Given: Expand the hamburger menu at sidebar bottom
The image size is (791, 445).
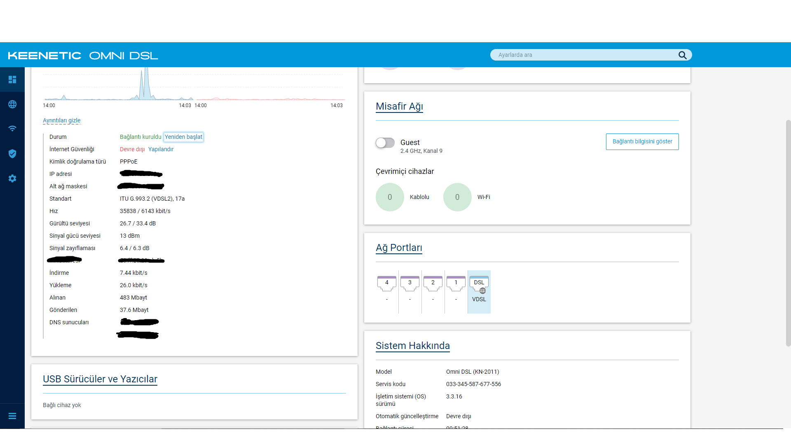Looking at the screenshot, I should click(x=12, y=416).
